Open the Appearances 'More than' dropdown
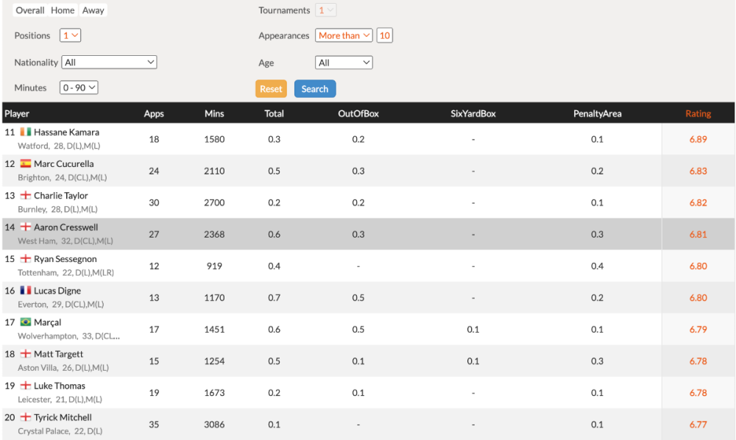 pyautogui.click(x=344, y=35)
